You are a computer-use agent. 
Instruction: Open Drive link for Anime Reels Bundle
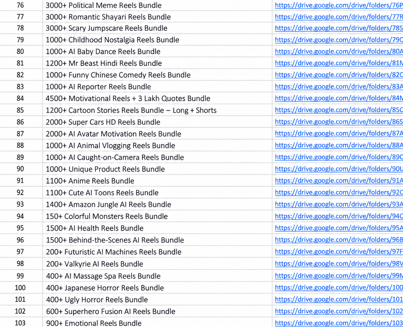click(x=339, y=181)
